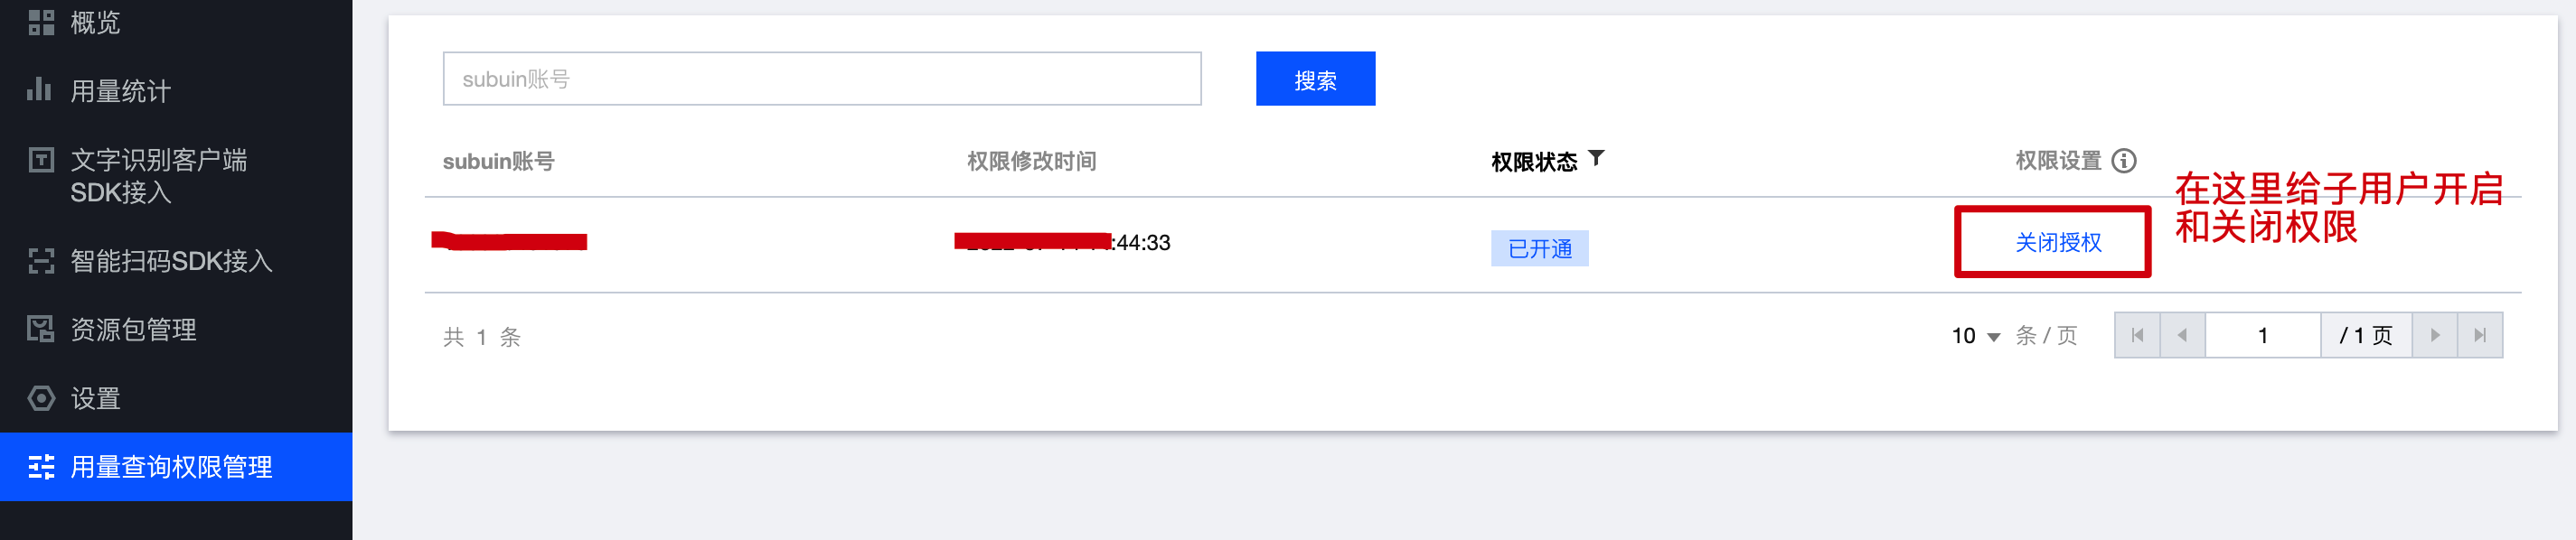This screenshot has height=540, width=2576.
Task: Click the 设置 gear icon
Action: tap(41, 398)
